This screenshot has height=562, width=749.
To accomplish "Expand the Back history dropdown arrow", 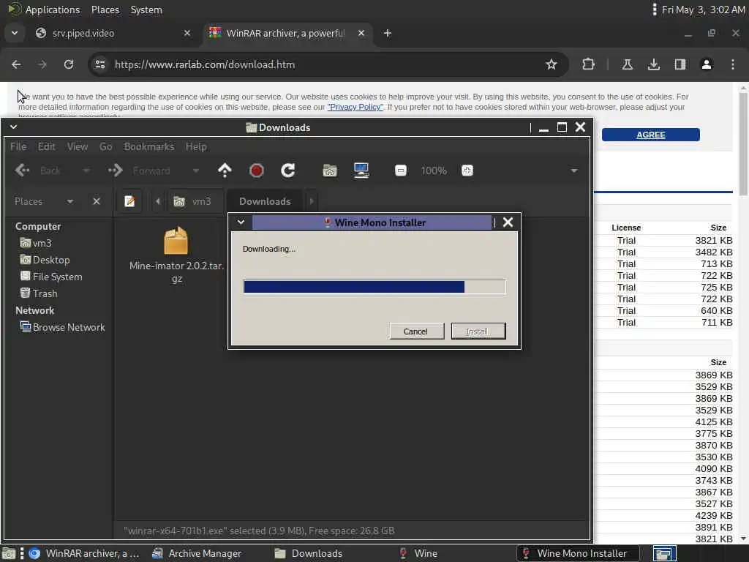I will coord(86,171).
